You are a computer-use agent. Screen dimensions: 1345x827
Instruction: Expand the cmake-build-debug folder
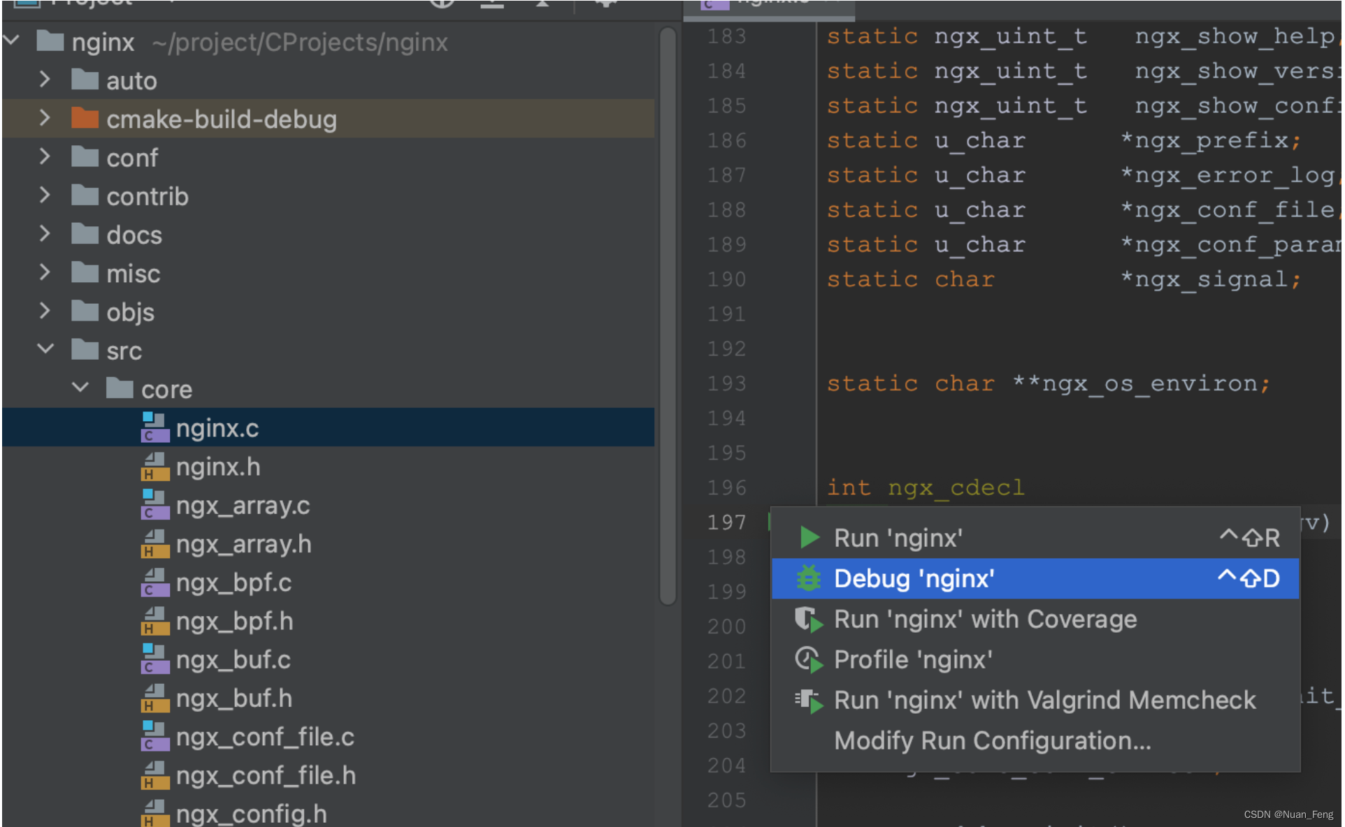[x=45, y=118]
